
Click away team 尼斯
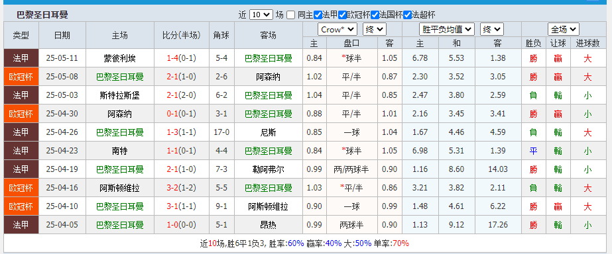[268, 132]
